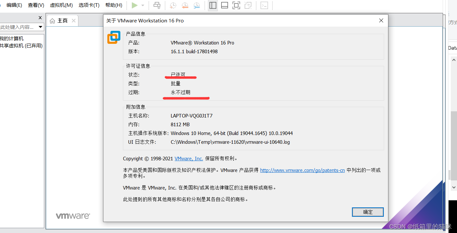Viewport: 457px width, 233px height.
Task: Click the 8112 MB memory value
Action: tap(180, 125)
